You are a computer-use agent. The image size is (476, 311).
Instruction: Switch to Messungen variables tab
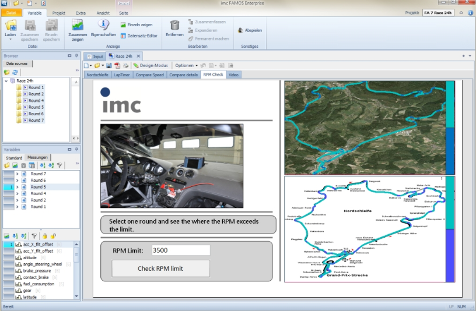click(x=37, y=158)
